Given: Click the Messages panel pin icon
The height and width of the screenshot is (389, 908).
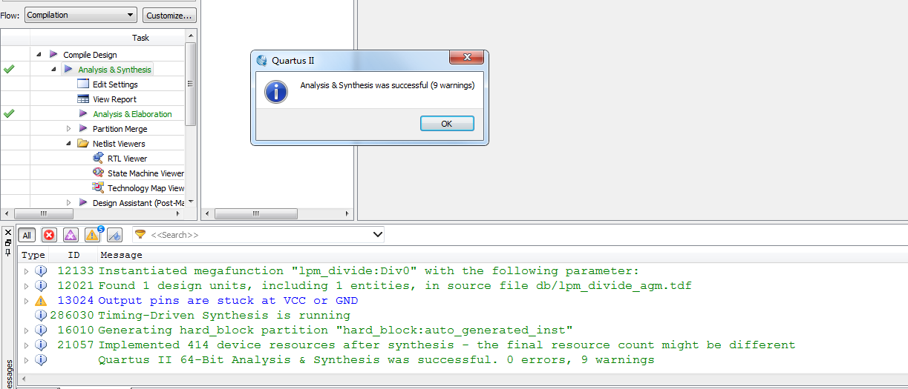Looking at the screenshot, I should 8,252.
